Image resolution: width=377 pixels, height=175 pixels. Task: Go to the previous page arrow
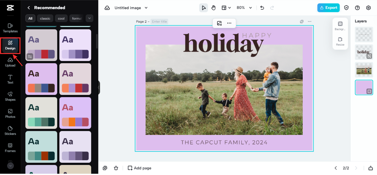click(336, 168)
